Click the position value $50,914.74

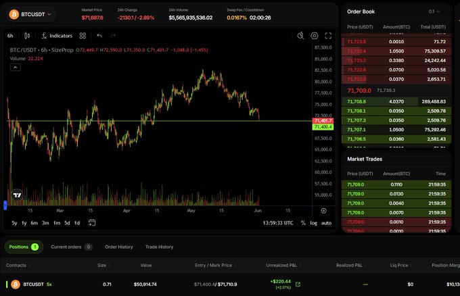point(145,285)
